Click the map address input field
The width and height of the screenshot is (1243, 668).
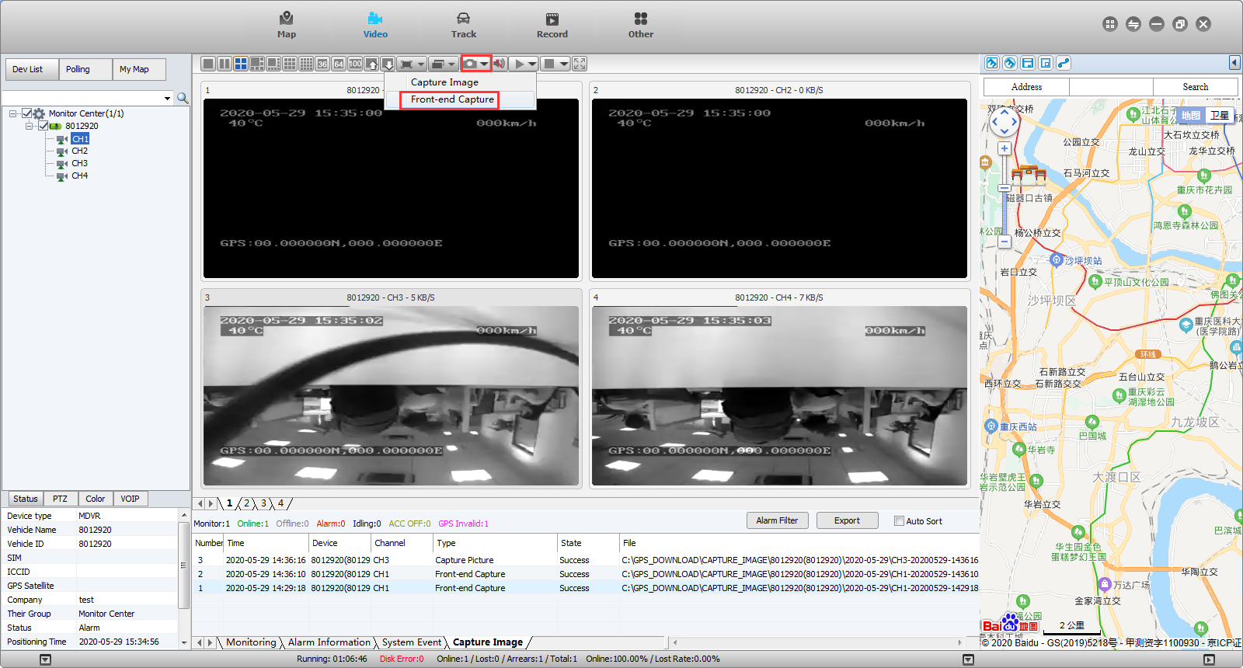pyautogui.click(x=1111, y=87)
